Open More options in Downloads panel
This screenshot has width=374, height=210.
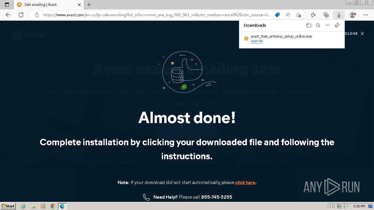coord(328,25)
